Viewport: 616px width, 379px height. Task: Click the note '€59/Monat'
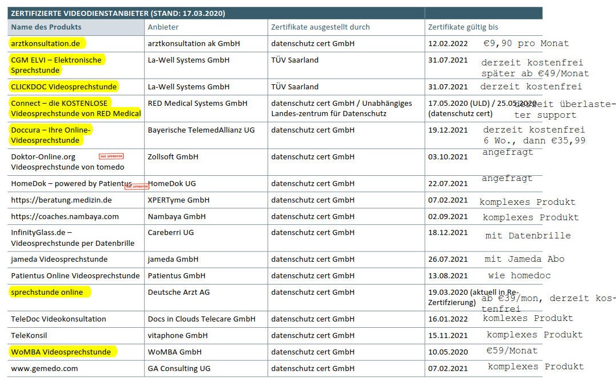click(512, 351)
